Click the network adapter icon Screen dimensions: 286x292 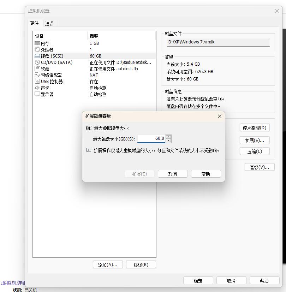(37, 75)
